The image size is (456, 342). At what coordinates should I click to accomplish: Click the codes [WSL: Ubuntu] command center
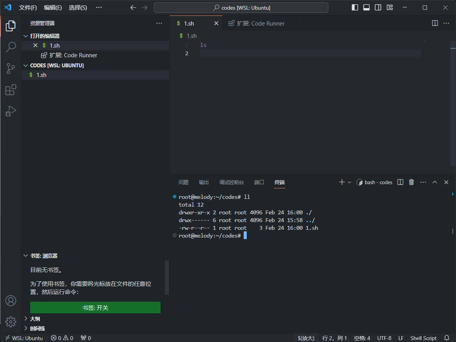pyautogui.click(x=241, y=8)
